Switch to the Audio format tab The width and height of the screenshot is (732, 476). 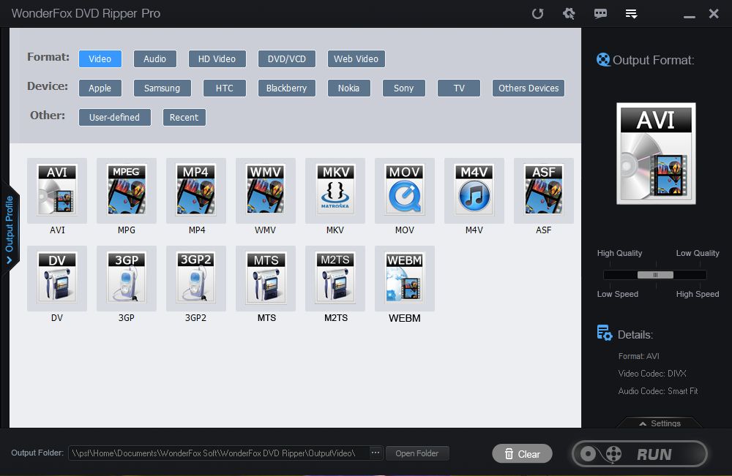(x=155, y=58)
